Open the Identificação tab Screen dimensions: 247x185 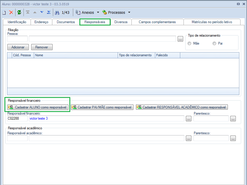point(17,22)
